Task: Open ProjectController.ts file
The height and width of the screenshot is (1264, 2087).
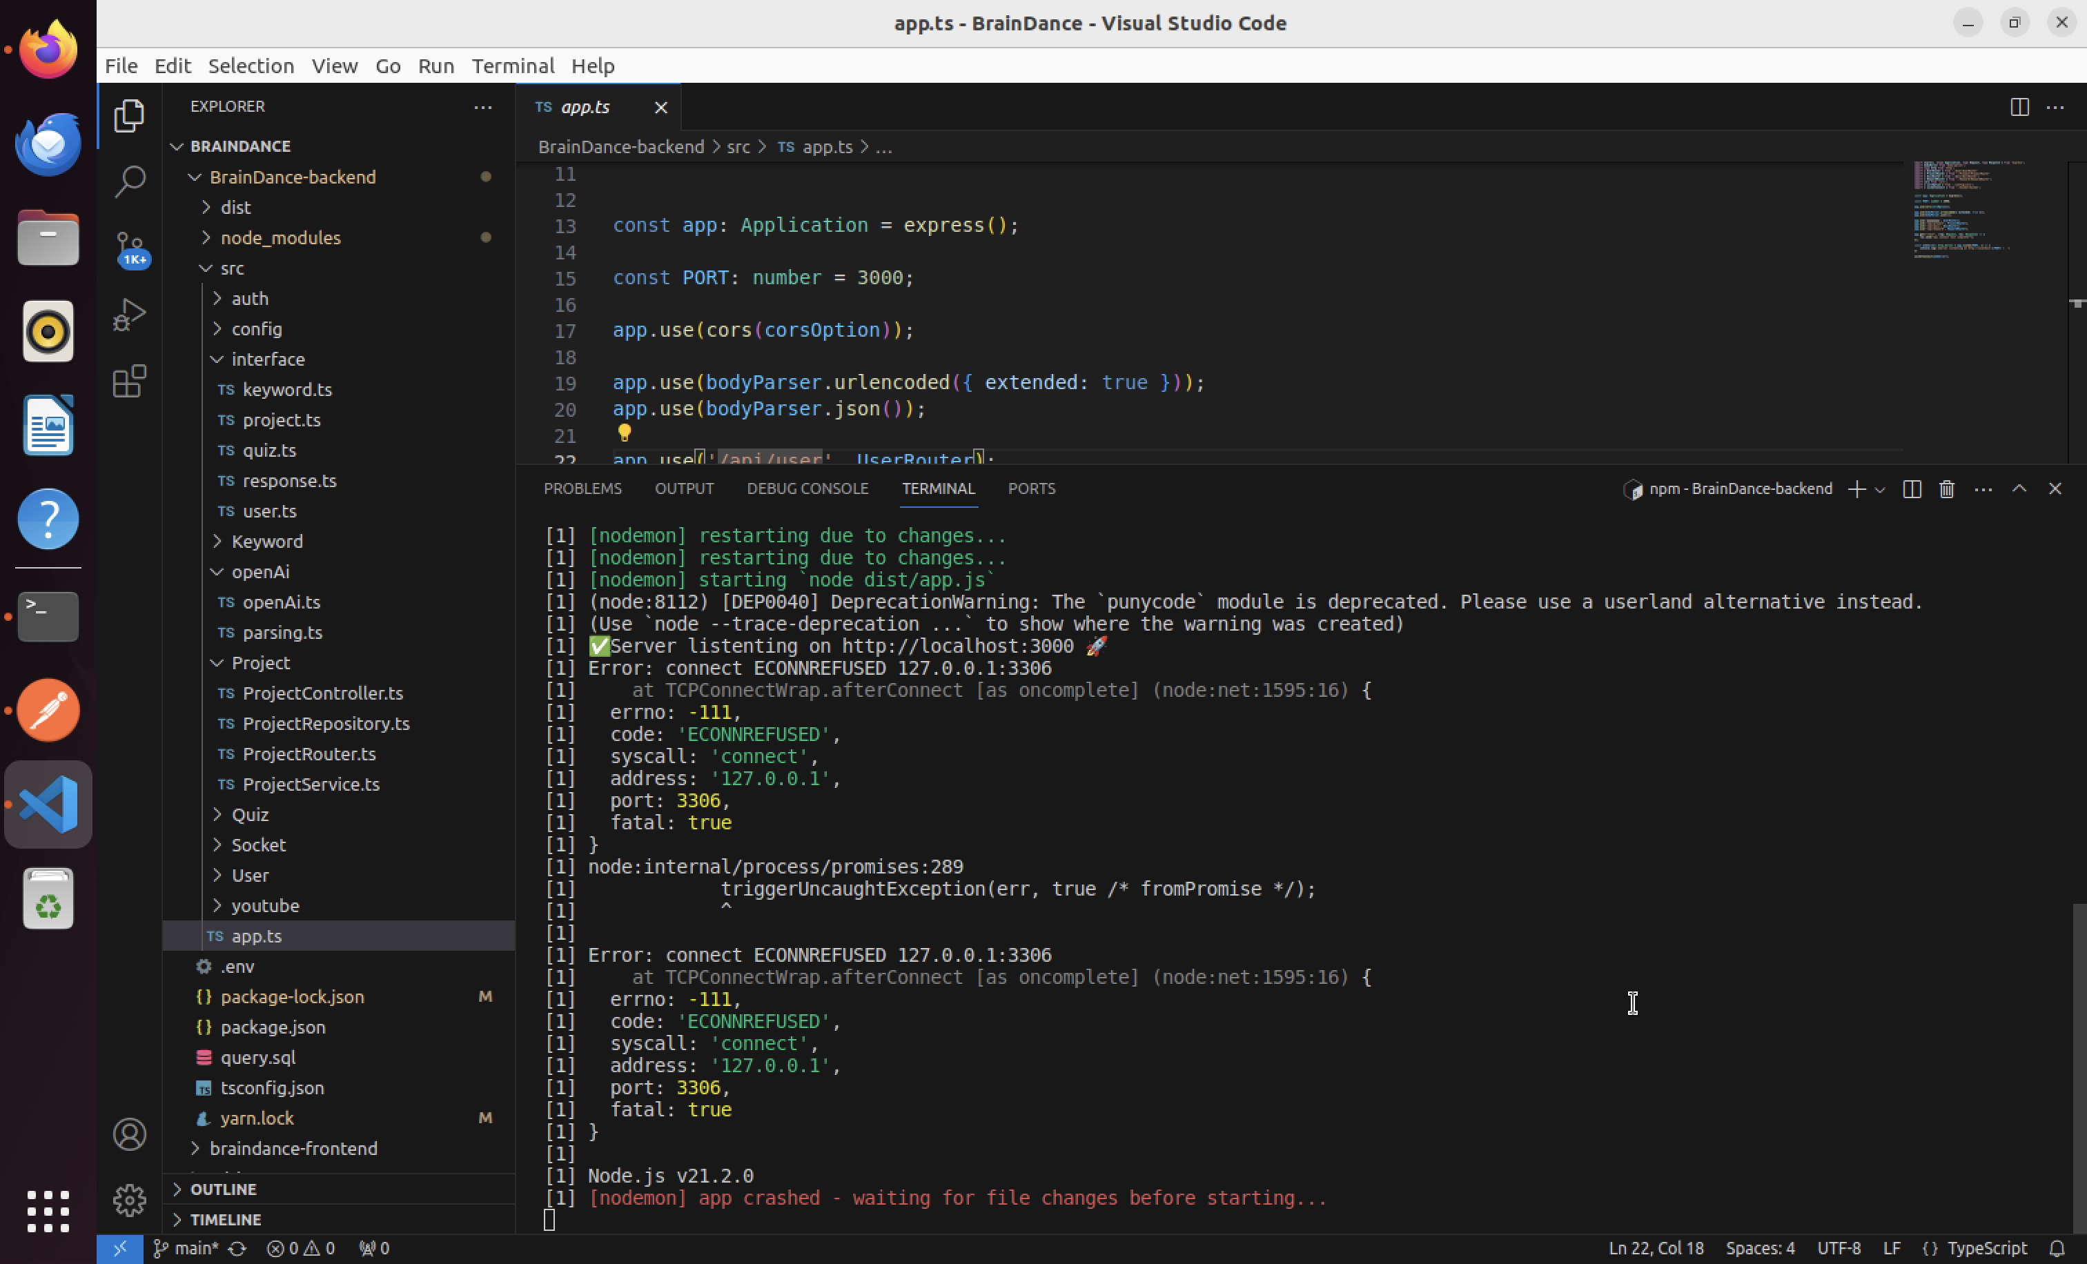Action: click(x=323, y=693)
